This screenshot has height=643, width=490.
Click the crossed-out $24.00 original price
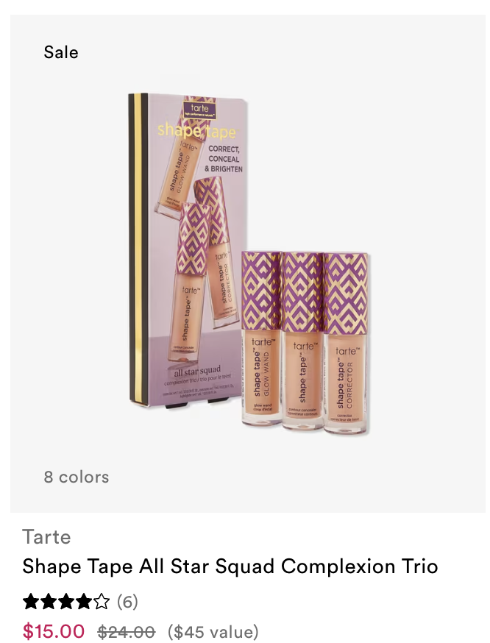pos(127,631)
